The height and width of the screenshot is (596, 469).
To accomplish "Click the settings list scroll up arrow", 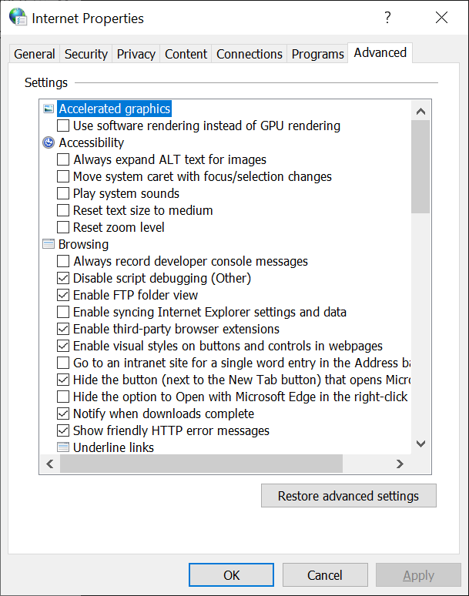I will coord(420,112).
